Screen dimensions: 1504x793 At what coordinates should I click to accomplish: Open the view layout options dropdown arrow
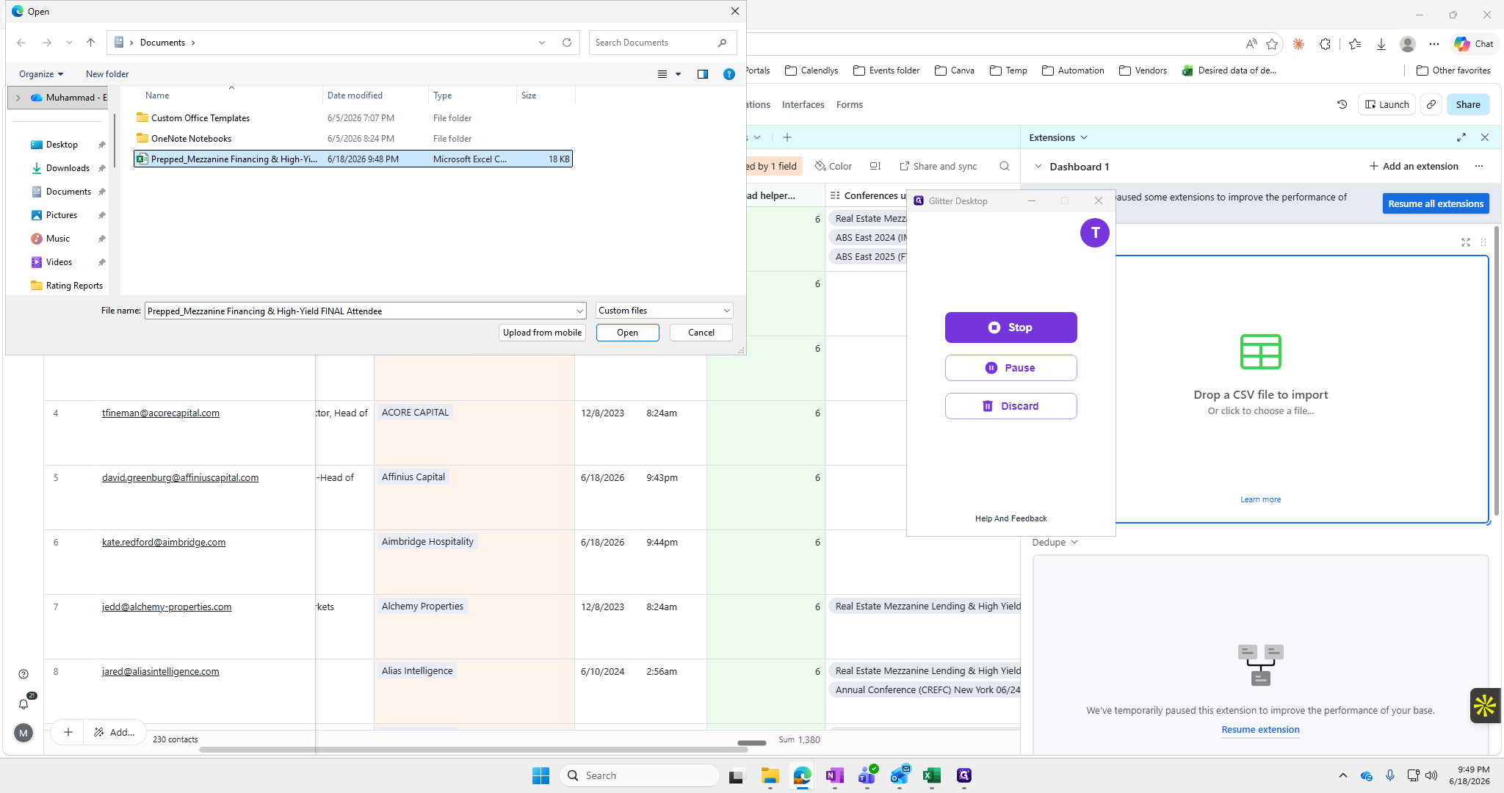click(x=678, y=74)
